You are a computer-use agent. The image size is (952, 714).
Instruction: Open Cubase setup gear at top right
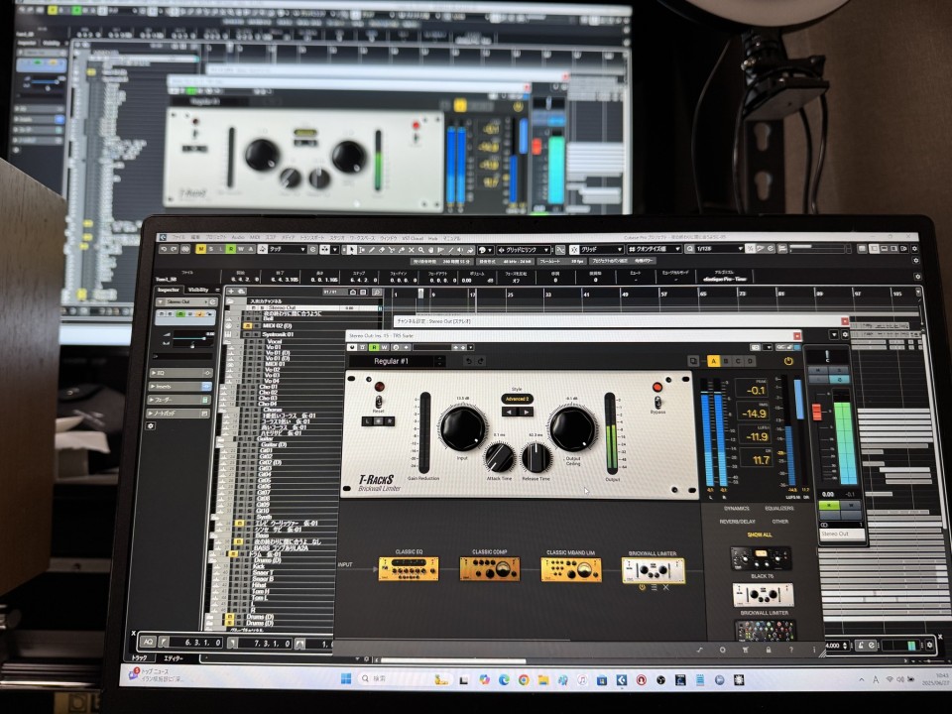click(x=915, y=249)
